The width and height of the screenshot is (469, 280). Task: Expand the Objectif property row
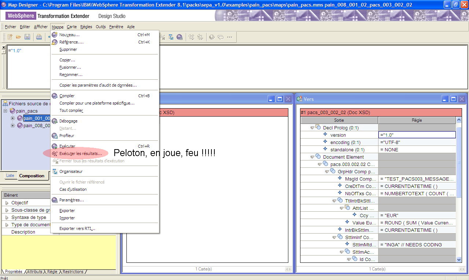coord(7,203)
